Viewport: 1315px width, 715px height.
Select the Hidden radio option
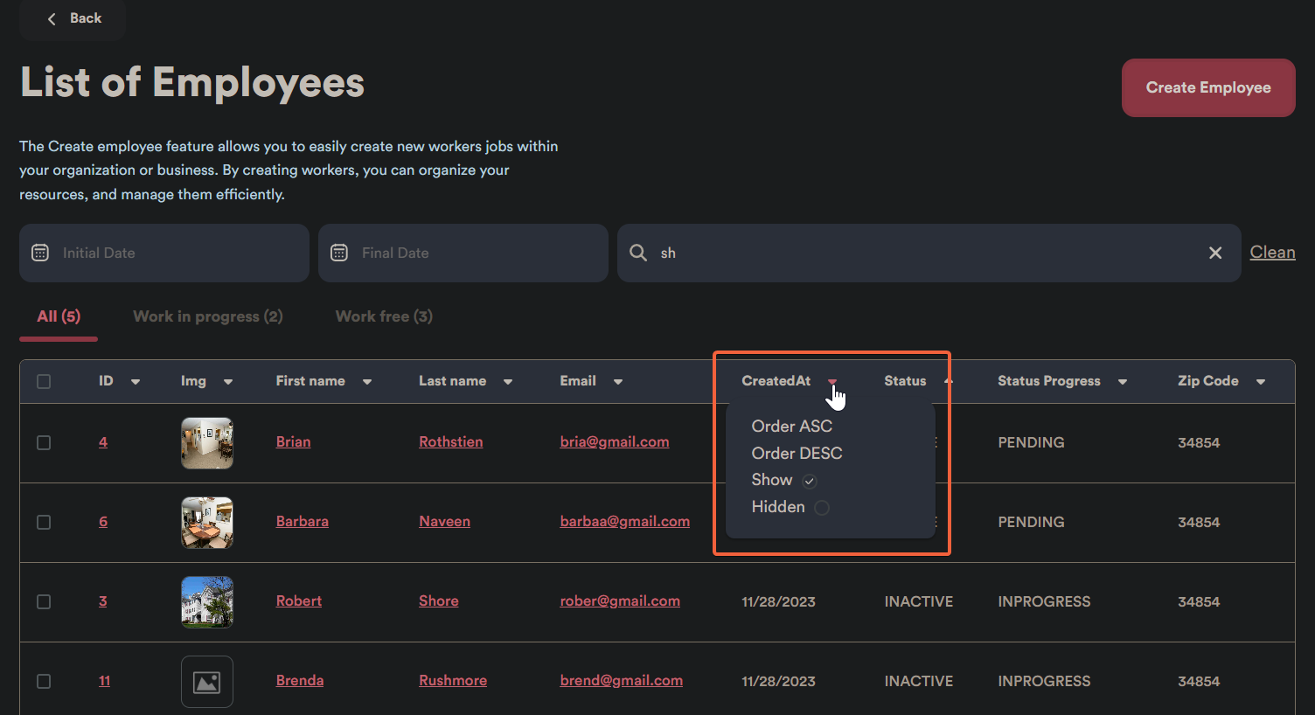[x=821, y=508]
